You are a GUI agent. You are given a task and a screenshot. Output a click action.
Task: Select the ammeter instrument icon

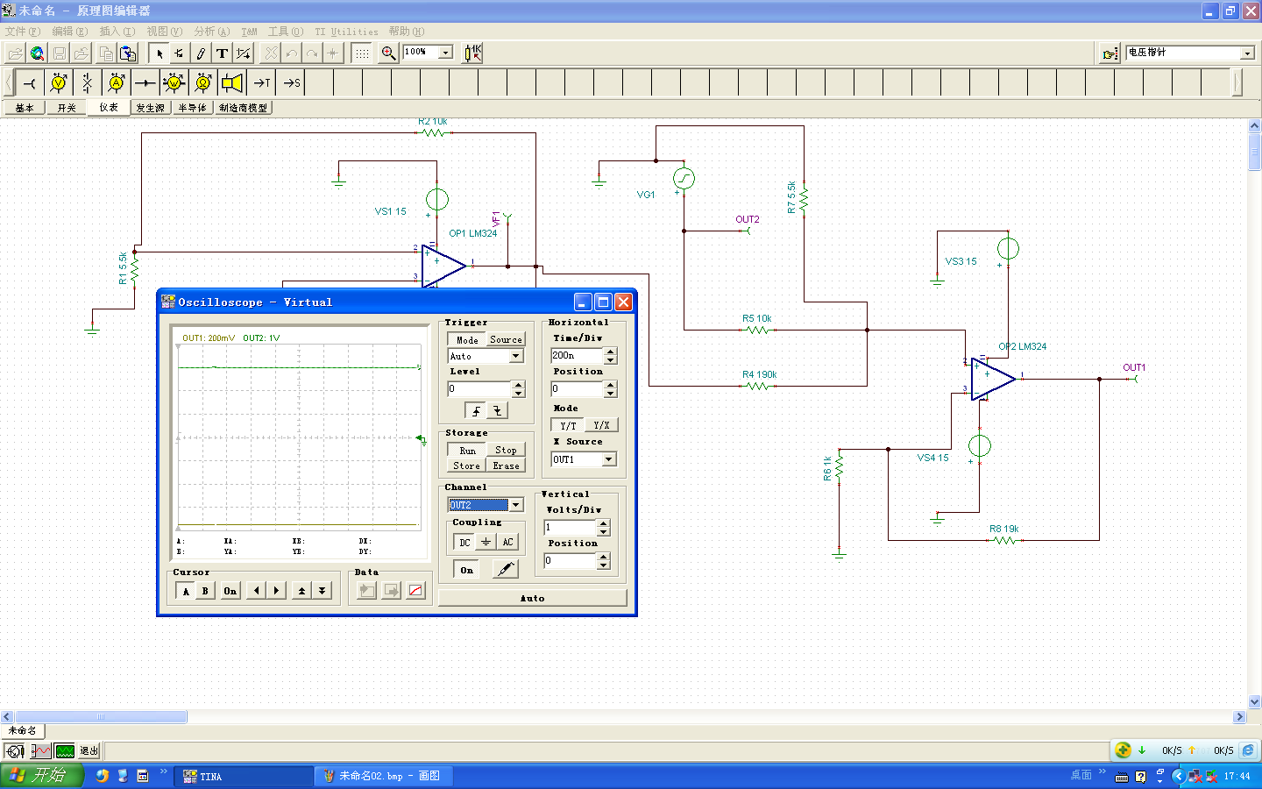116,83
